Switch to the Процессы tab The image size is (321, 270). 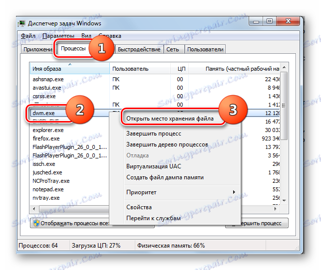coord(73,49)
